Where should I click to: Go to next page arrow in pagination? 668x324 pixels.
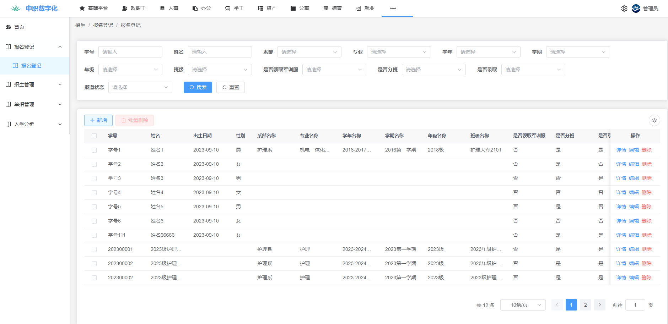(599, 305)
